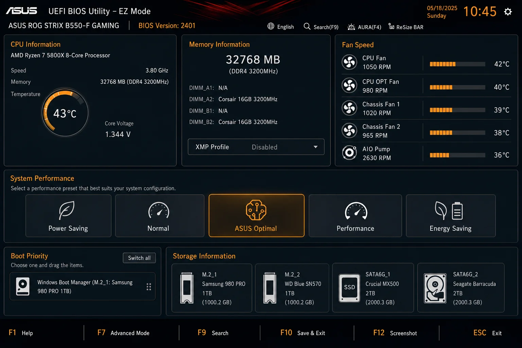Select the ASUS Optimal preset

coord(257,215)
